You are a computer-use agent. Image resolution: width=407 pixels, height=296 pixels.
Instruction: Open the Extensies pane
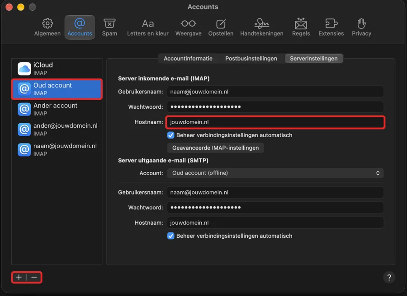pos(331,27)
